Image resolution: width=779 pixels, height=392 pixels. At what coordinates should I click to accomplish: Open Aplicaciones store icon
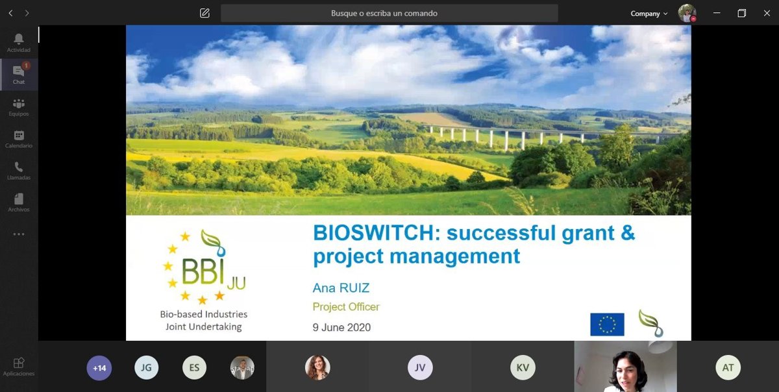[x=19, y=367]
